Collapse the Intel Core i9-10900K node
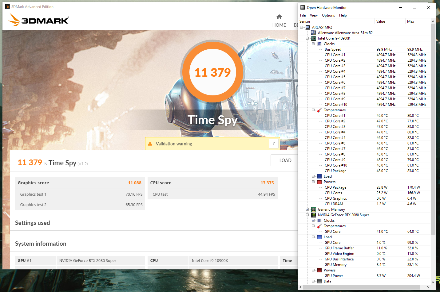440x292 pixels. 307,38
